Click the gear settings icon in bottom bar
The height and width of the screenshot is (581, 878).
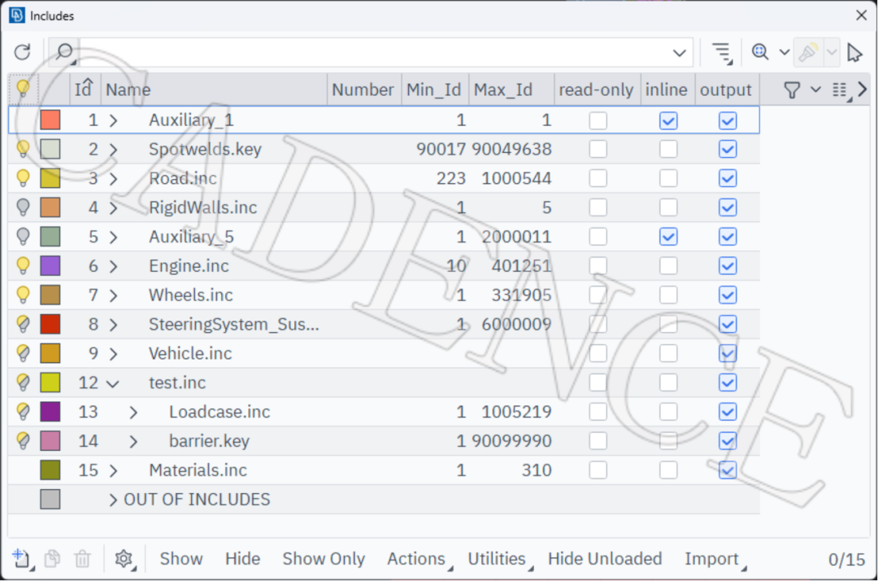pos(124,558)
